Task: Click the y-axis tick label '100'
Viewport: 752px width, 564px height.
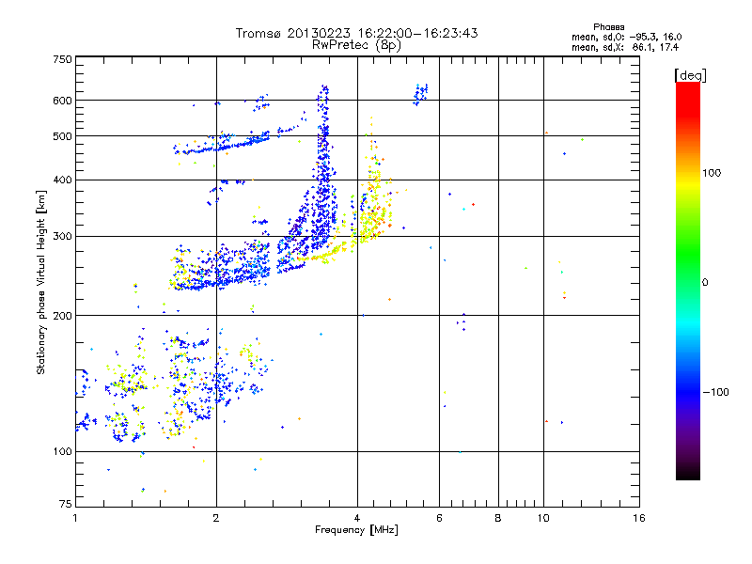Action: coord(62,451)
